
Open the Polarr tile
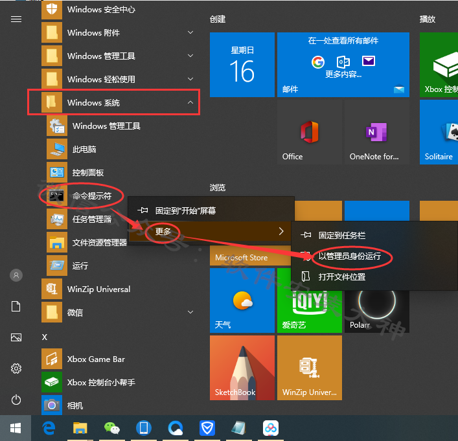click(x=377, y=311)
